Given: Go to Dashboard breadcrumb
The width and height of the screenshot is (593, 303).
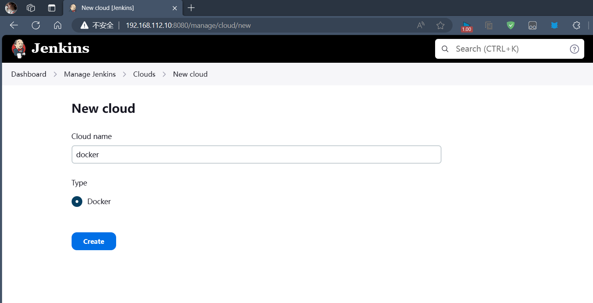Looking at the screenshot, I should [29, 74].
